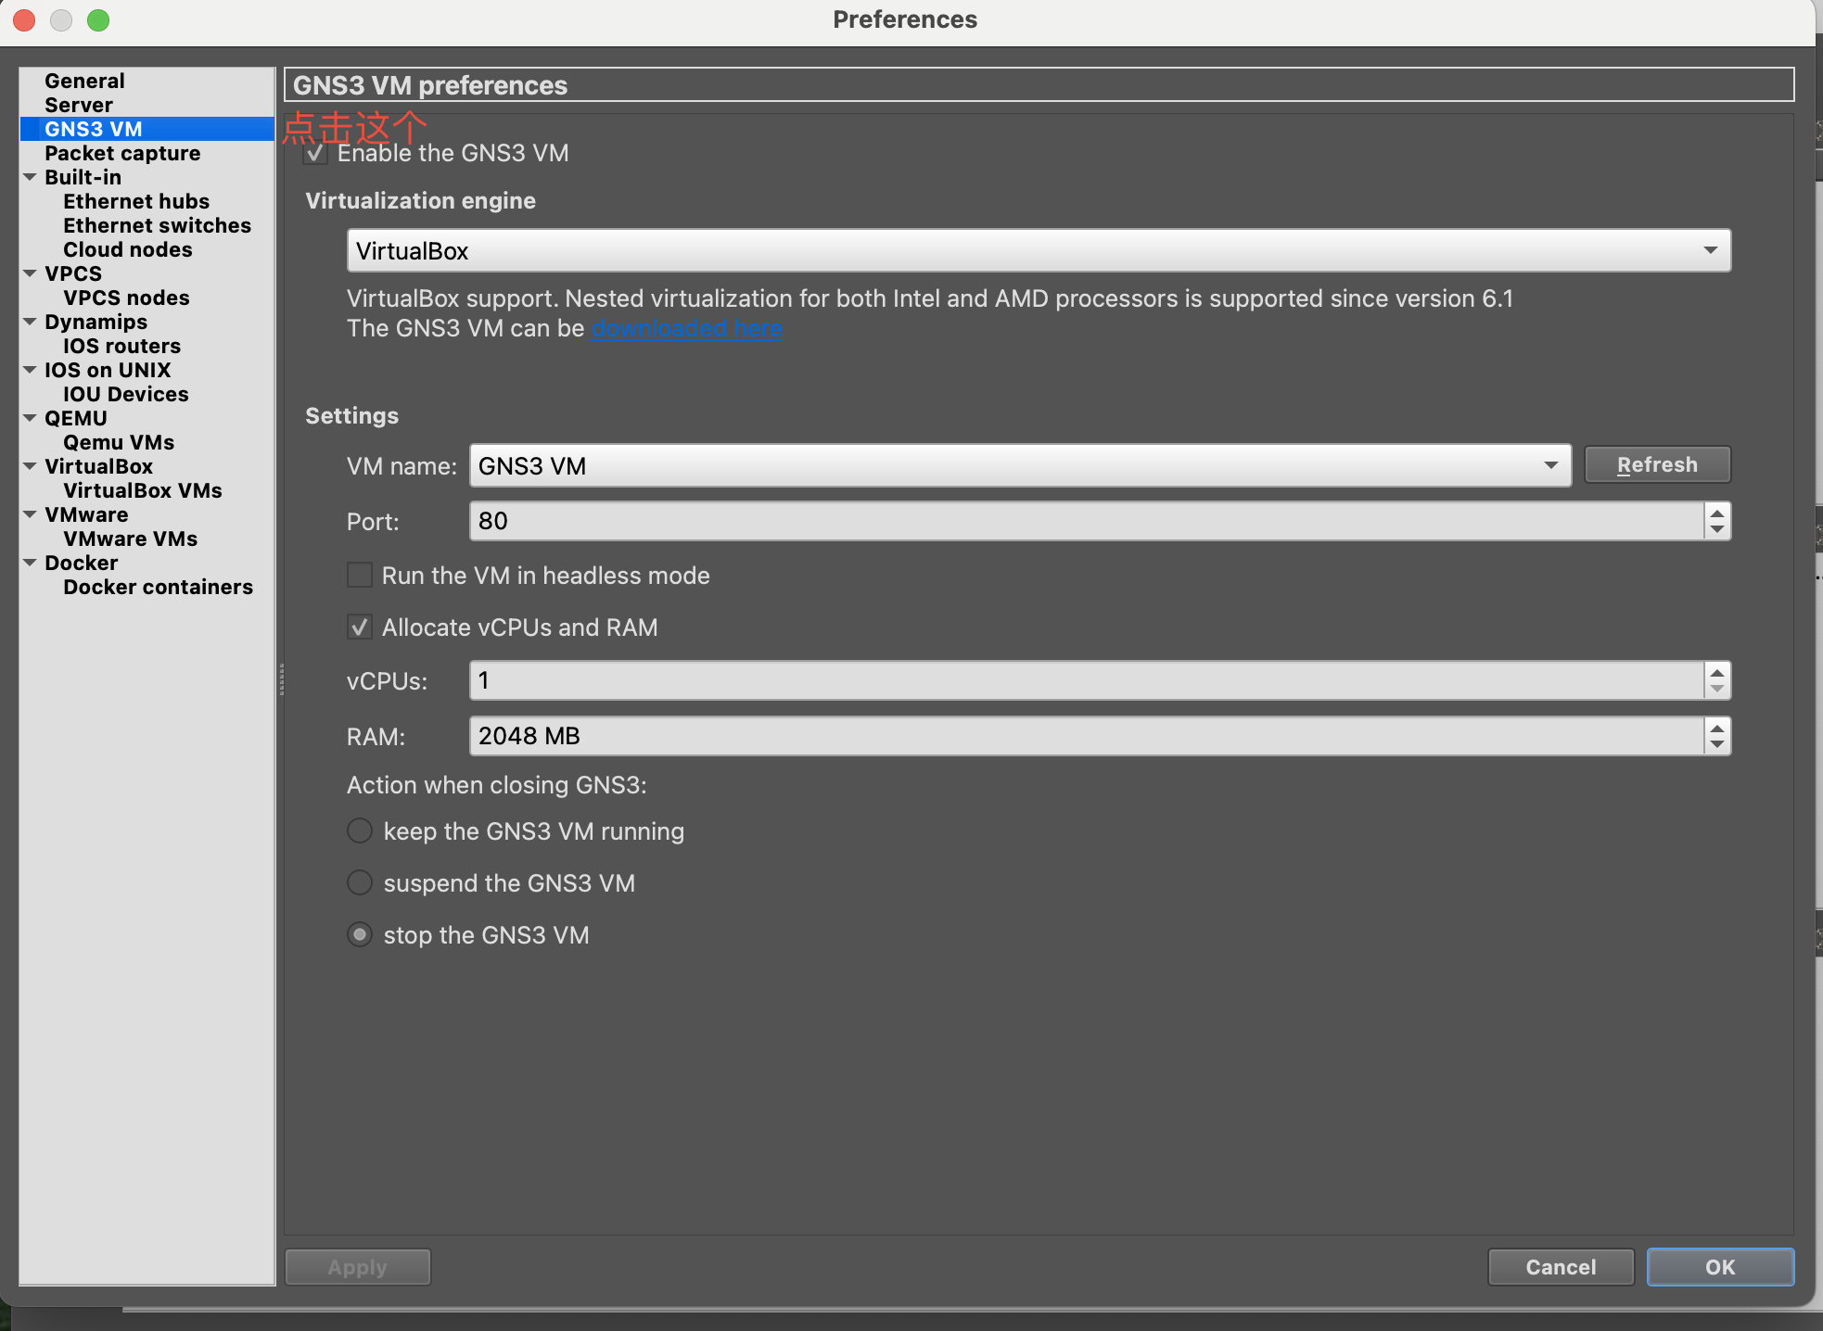Screen dimensions: 1823x1331
Task: Collapse the IOS on UNIX section
Action: pos(30,370)
